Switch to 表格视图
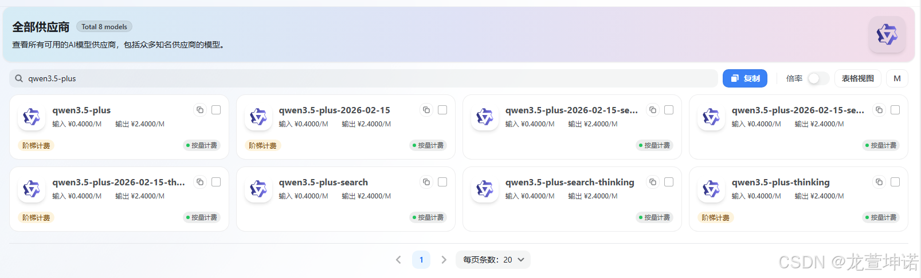 pos(857,78)
